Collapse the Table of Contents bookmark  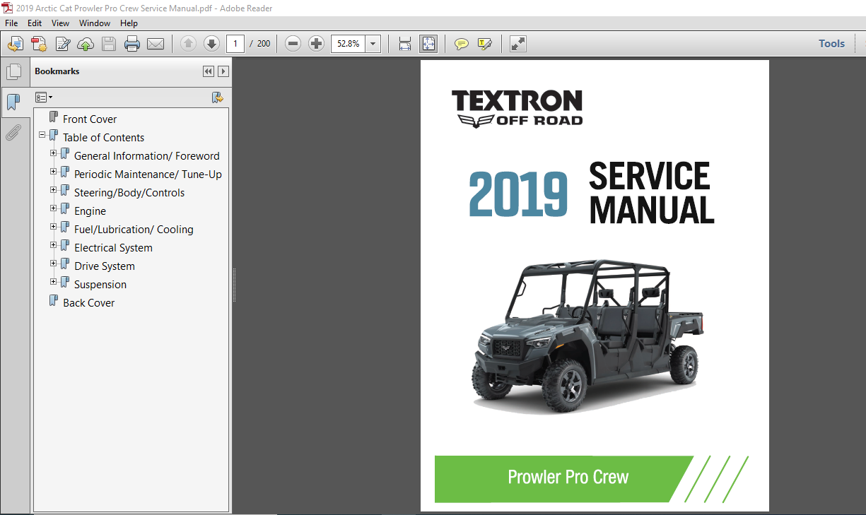[x=42, y=135]
